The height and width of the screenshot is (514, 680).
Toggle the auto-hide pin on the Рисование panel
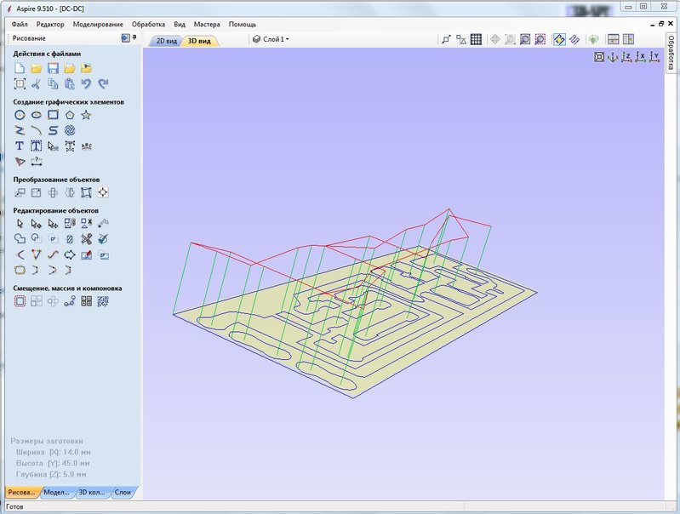pyautogui.click(x=134, y=38)
